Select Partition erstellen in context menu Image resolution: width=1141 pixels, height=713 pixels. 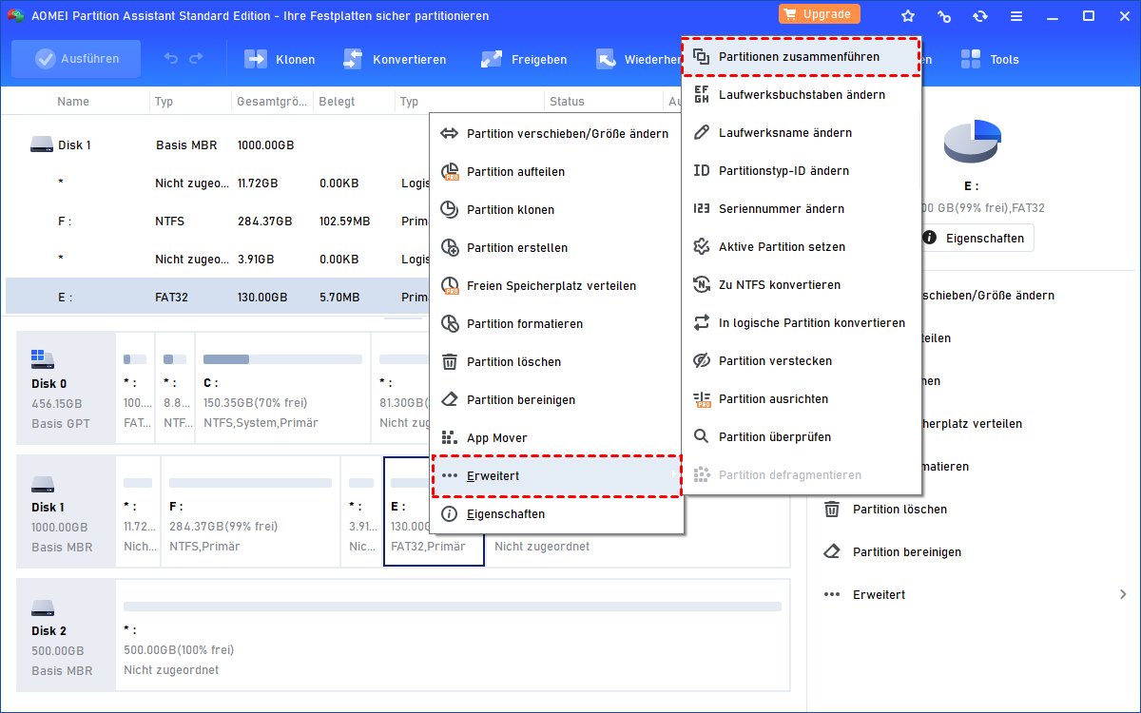coord(557,248)
